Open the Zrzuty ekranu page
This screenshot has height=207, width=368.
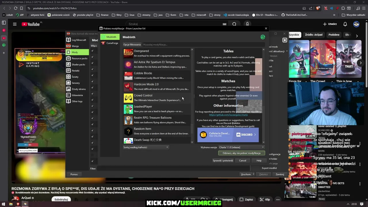pos(76,89)
